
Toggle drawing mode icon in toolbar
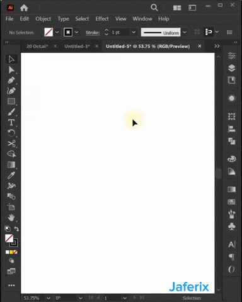tap(11, 260)
